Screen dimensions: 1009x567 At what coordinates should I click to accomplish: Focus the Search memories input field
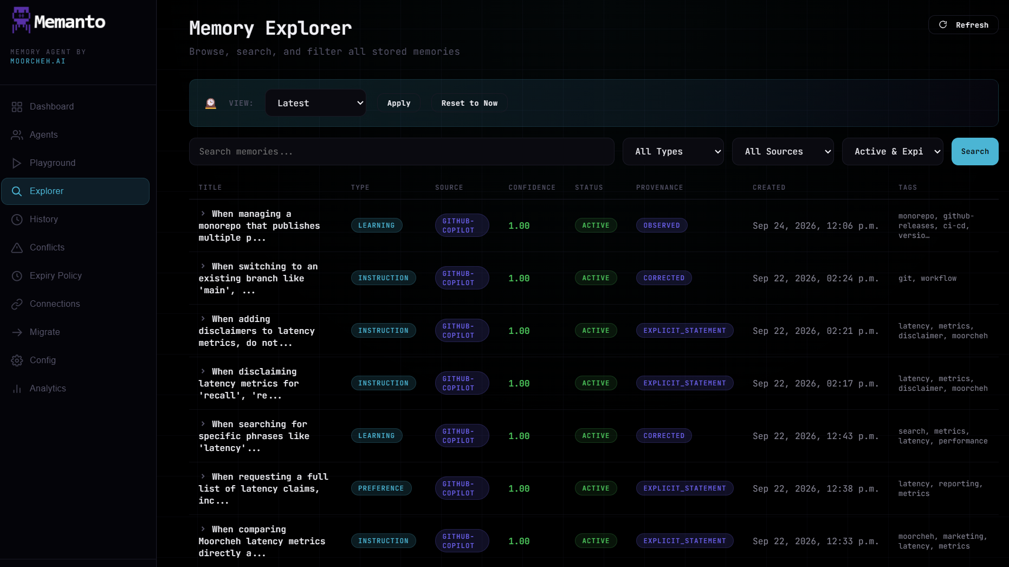click(x=402, y=152)
